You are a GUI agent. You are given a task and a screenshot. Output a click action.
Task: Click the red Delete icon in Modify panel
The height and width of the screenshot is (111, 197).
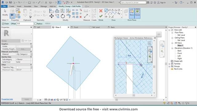point(81,17)
